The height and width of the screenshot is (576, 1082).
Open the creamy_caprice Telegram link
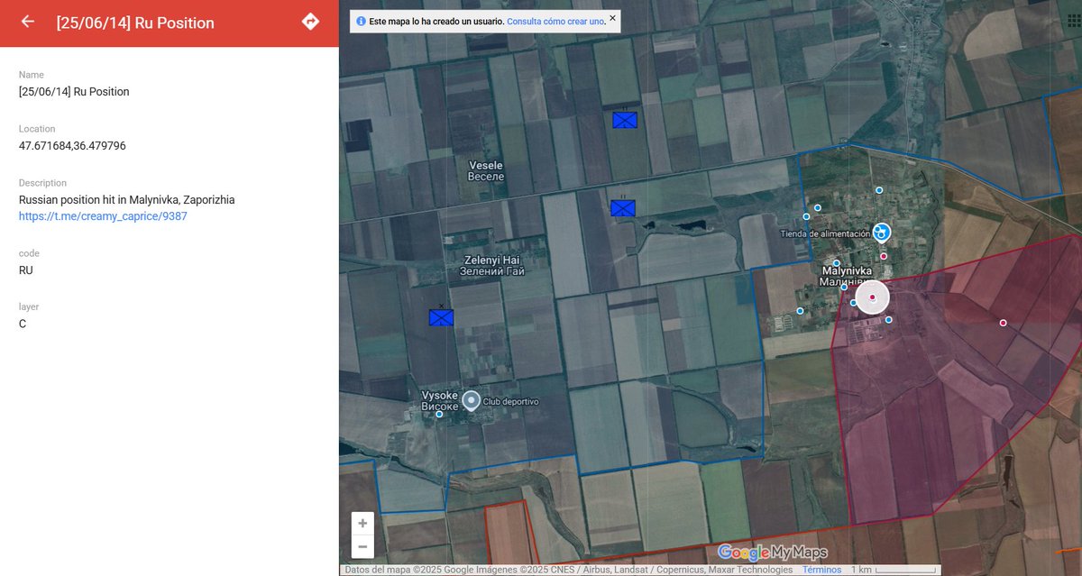[102, 216]
